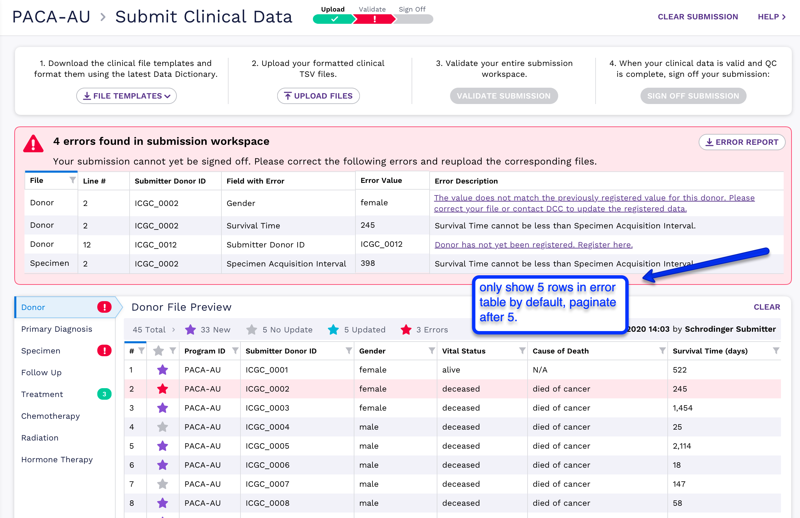Click the green 3 badge on Treatment
800x518 pixels.
(x=104, y=394)
